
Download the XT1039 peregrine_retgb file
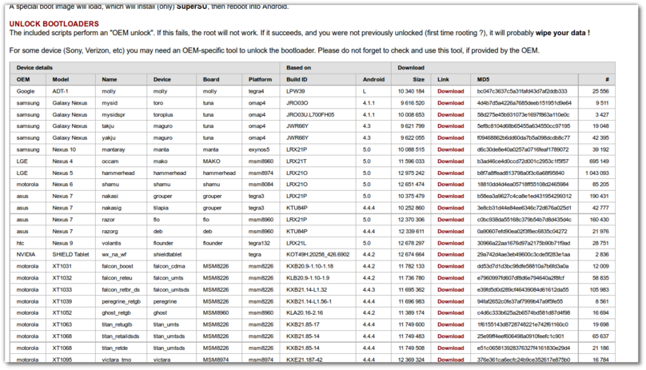click(450, 300)
